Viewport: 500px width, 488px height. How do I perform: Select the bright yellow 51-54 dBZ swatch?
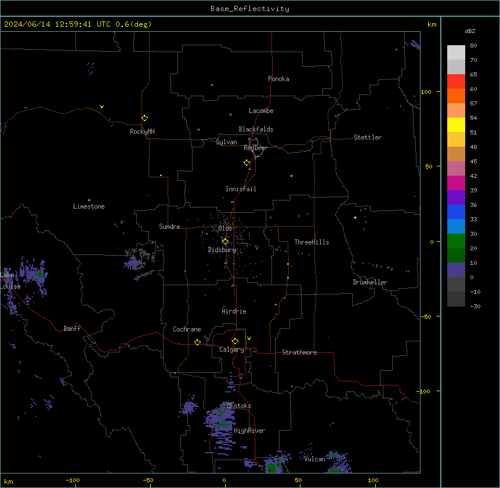456,125
